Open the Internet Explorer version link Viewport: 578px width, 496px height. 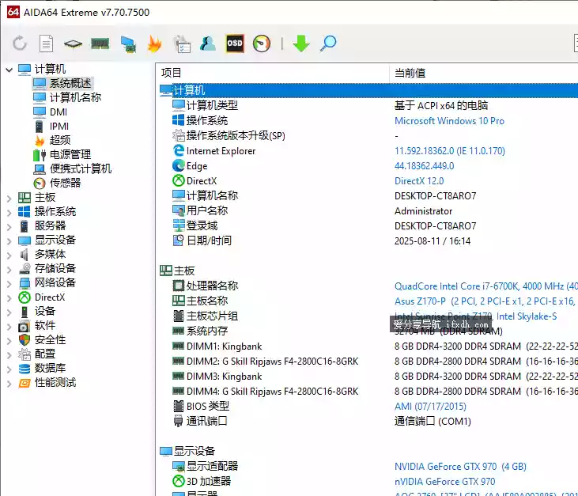(x=450, y=151)
